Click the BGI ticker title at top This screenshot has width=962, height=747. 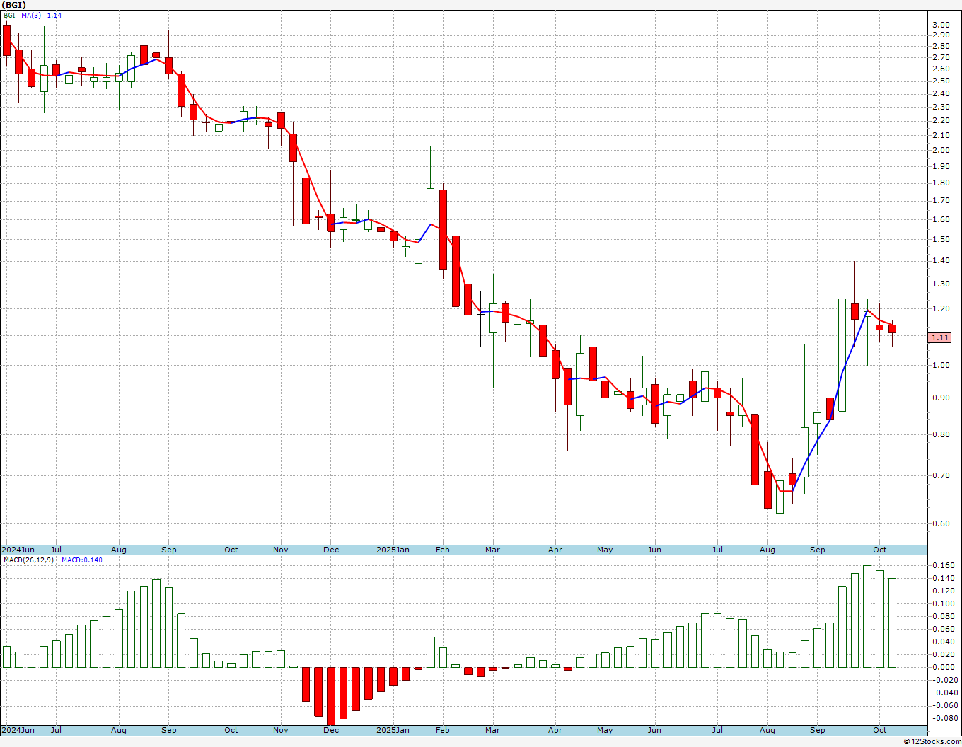click(x=13, y=5)
